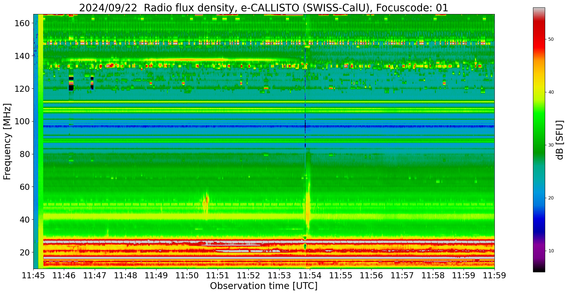568x294 pixels.
Task: Click the 11:47 time tick label
Action: pos(95,276)
